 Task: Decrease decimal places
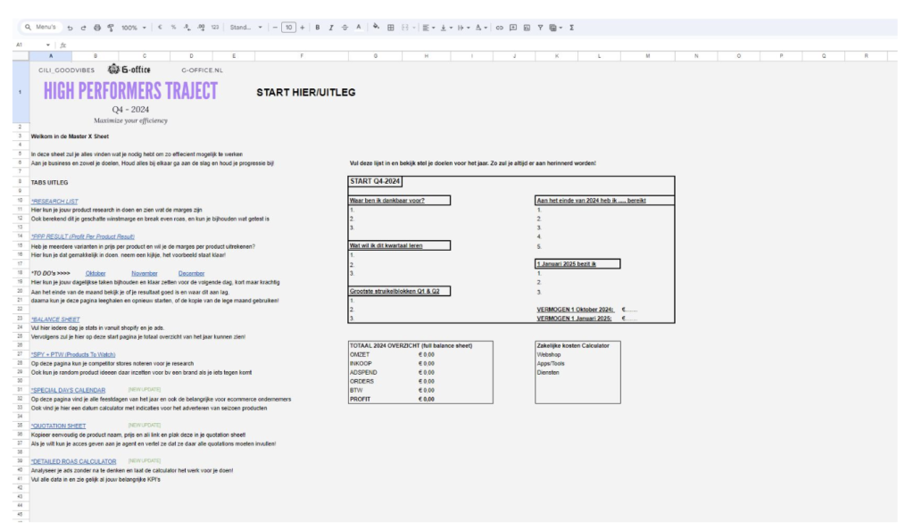pyautogui.click(x=187, y=28)
